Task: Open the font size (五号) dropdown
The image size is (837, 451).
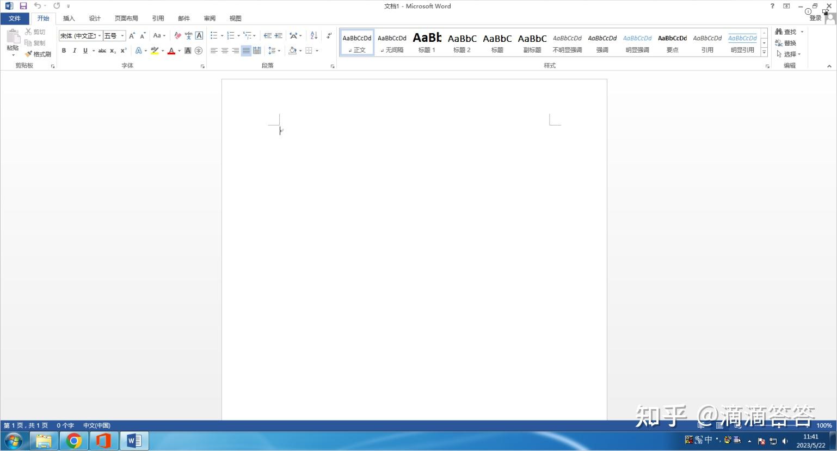Action: tap(122, 36)
